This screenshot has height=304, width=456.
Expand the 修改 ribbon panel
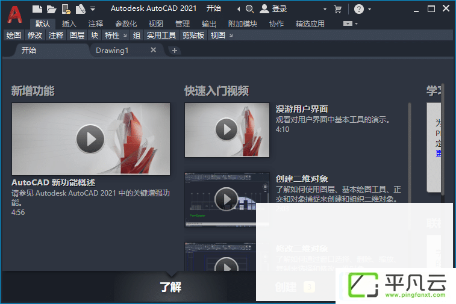point(35,36)
